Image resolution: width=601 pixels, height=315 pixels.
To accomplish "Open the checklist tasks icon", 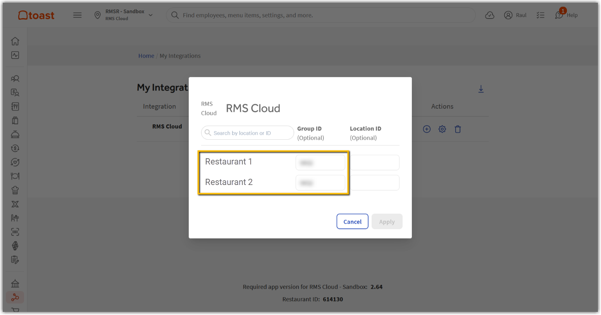I will coord(541,15).
